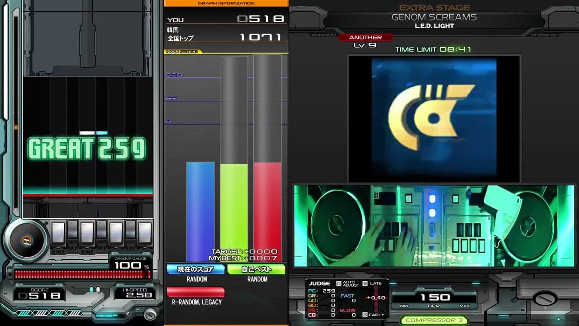Click the L.E.D. LIGHT artist name

pos(434,26)
